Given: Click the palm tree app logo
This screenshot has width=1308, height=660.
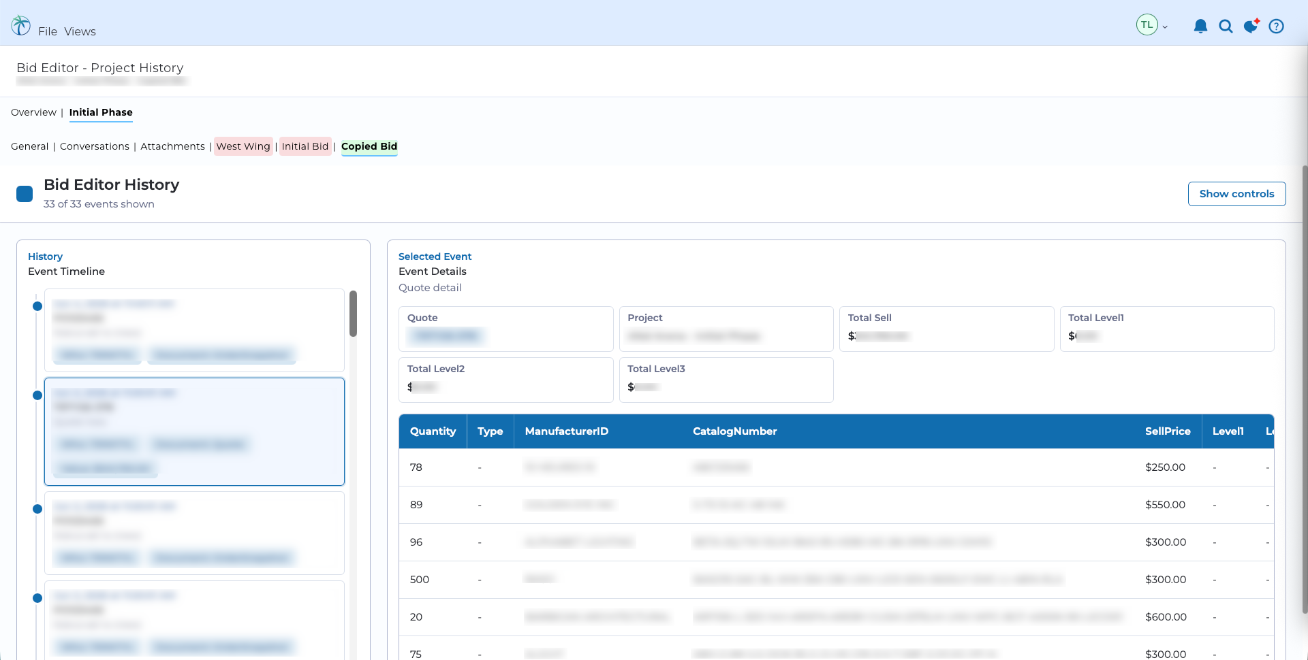Looking at the screenshot, I should (x=21, y=26).
